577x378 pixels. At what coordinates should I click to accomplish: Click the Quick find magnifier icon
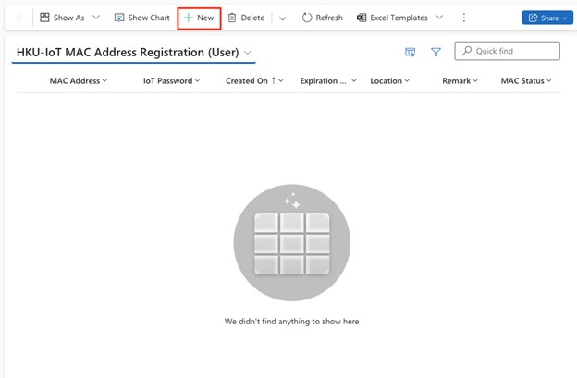tap(467, 51)
